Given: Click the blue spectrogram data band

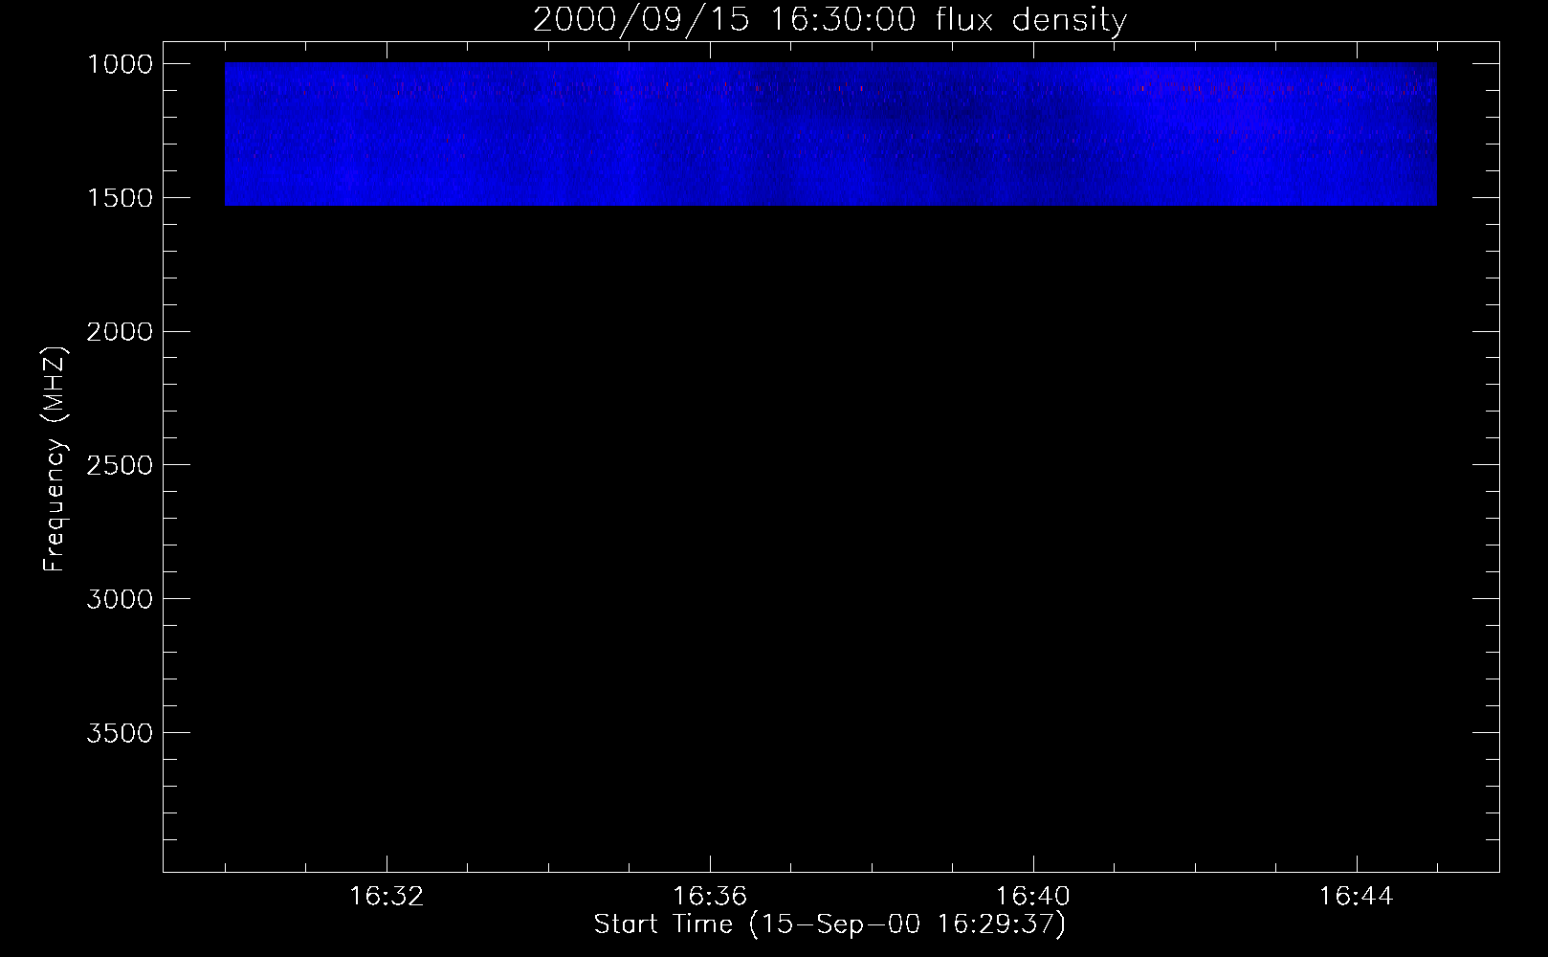Looking at the screenshot, I should 830,134.
